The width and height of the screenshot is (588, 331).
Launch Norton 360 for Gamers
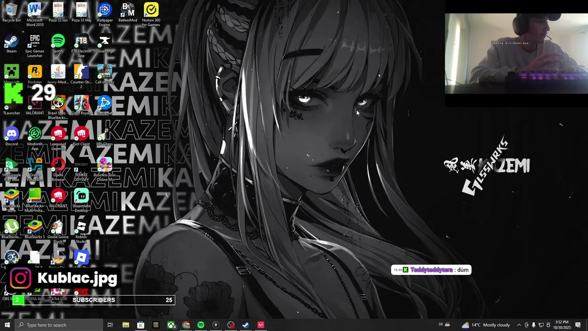pyautogui.click(x=151, y=15)
